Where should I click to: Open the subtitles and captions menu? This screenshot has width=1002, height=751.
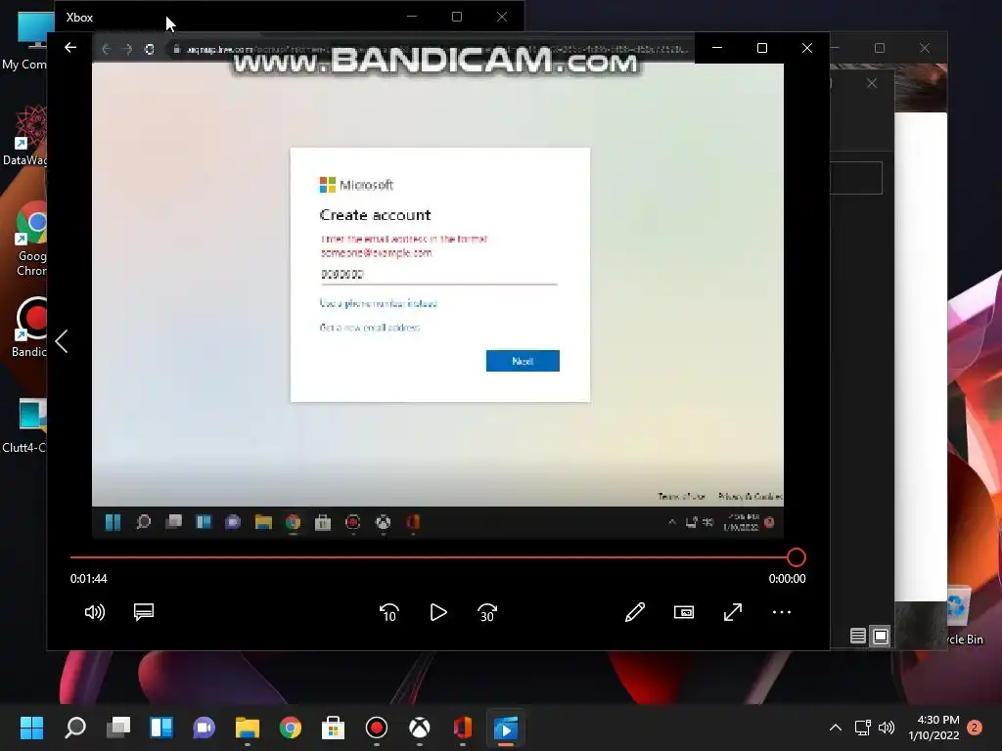[x=144, y=612]
